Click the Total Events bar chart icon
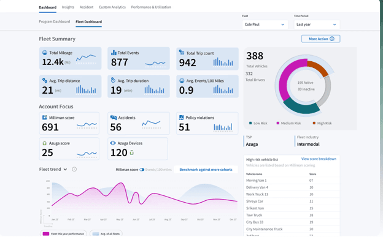 (114, 53)
